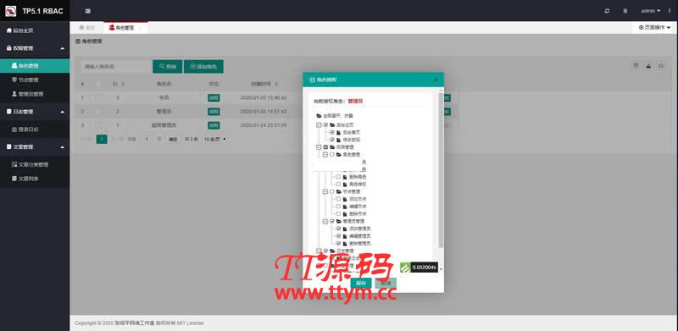Click the dialog's vertical scrollbar
The height and width of the screenshot is (331, 678).
click(x=441, y=171)
